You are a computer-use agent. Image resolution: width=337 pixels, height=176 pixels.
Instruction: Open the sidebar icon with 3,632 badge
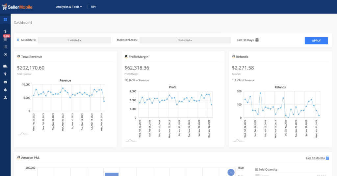pyautogui.click(x=5, y=39)
